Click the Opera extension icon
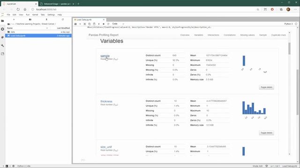Viewport: 300px width, 168px height. (x=272, y=9)
